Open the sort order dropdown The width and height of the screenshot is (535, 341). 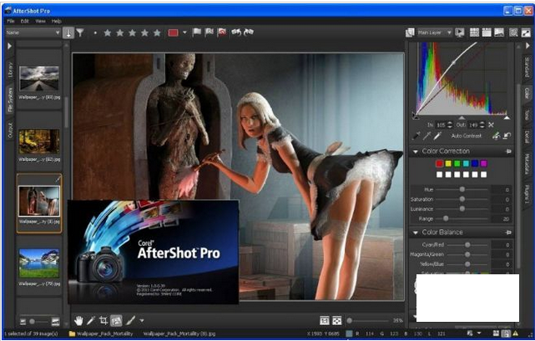click(x=33, y=33)
